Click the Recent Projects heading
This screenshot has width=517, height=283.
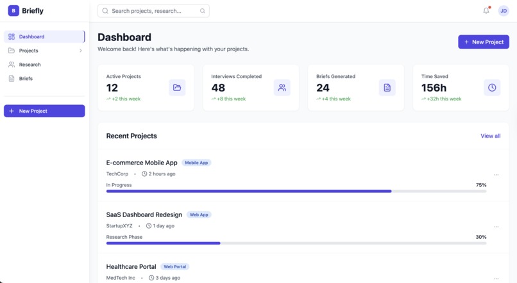[131, 136]
